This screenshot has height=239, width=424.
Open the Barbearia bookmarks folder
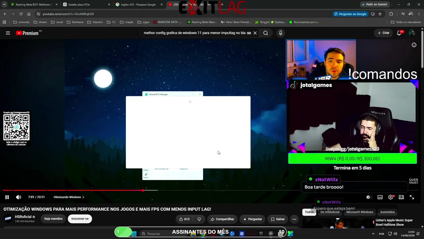[x=75, y=22]
